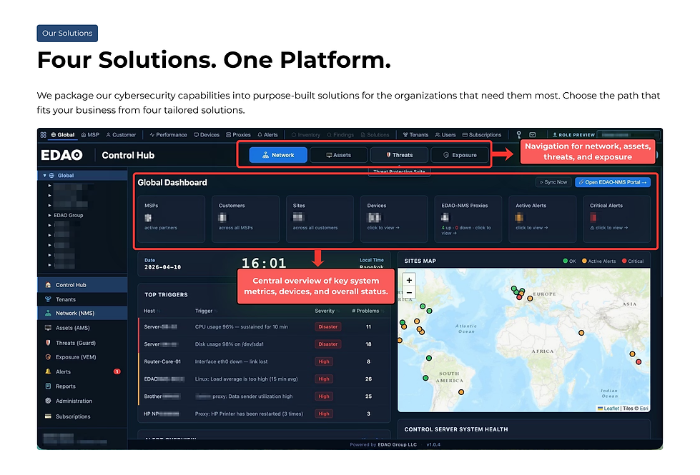Click the Assets (AMS) monitor icon
The height and width of the screenshot is (475, 700).
coord(48,328)
